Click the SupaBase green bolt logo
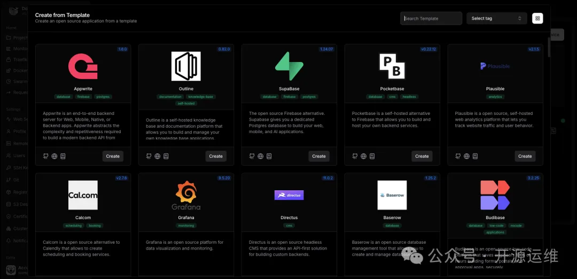577x279 pixels. pos(289,66)
